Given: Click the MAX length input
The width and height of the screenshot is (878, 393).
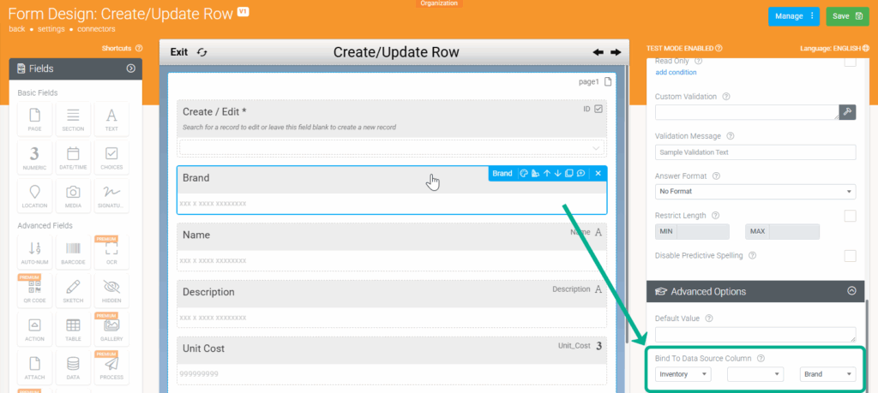Looking at the screenshot, I should [794, 231].
